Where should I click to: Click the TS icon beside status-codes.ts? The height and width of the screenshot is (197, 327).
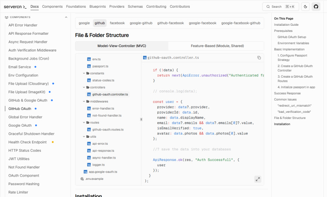point(89,80)
